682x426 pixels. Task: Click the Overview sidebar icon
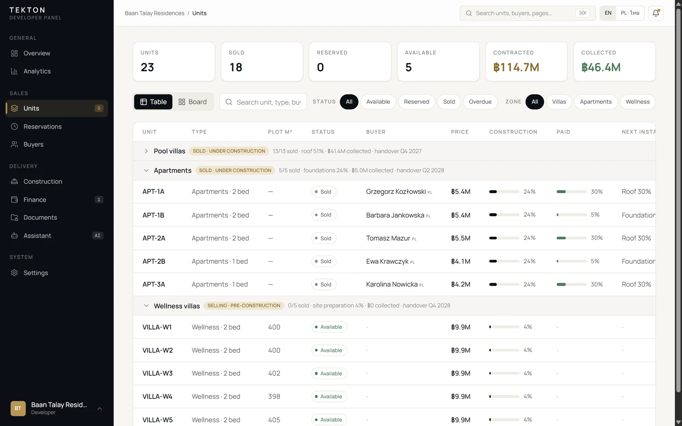point(14,53)
